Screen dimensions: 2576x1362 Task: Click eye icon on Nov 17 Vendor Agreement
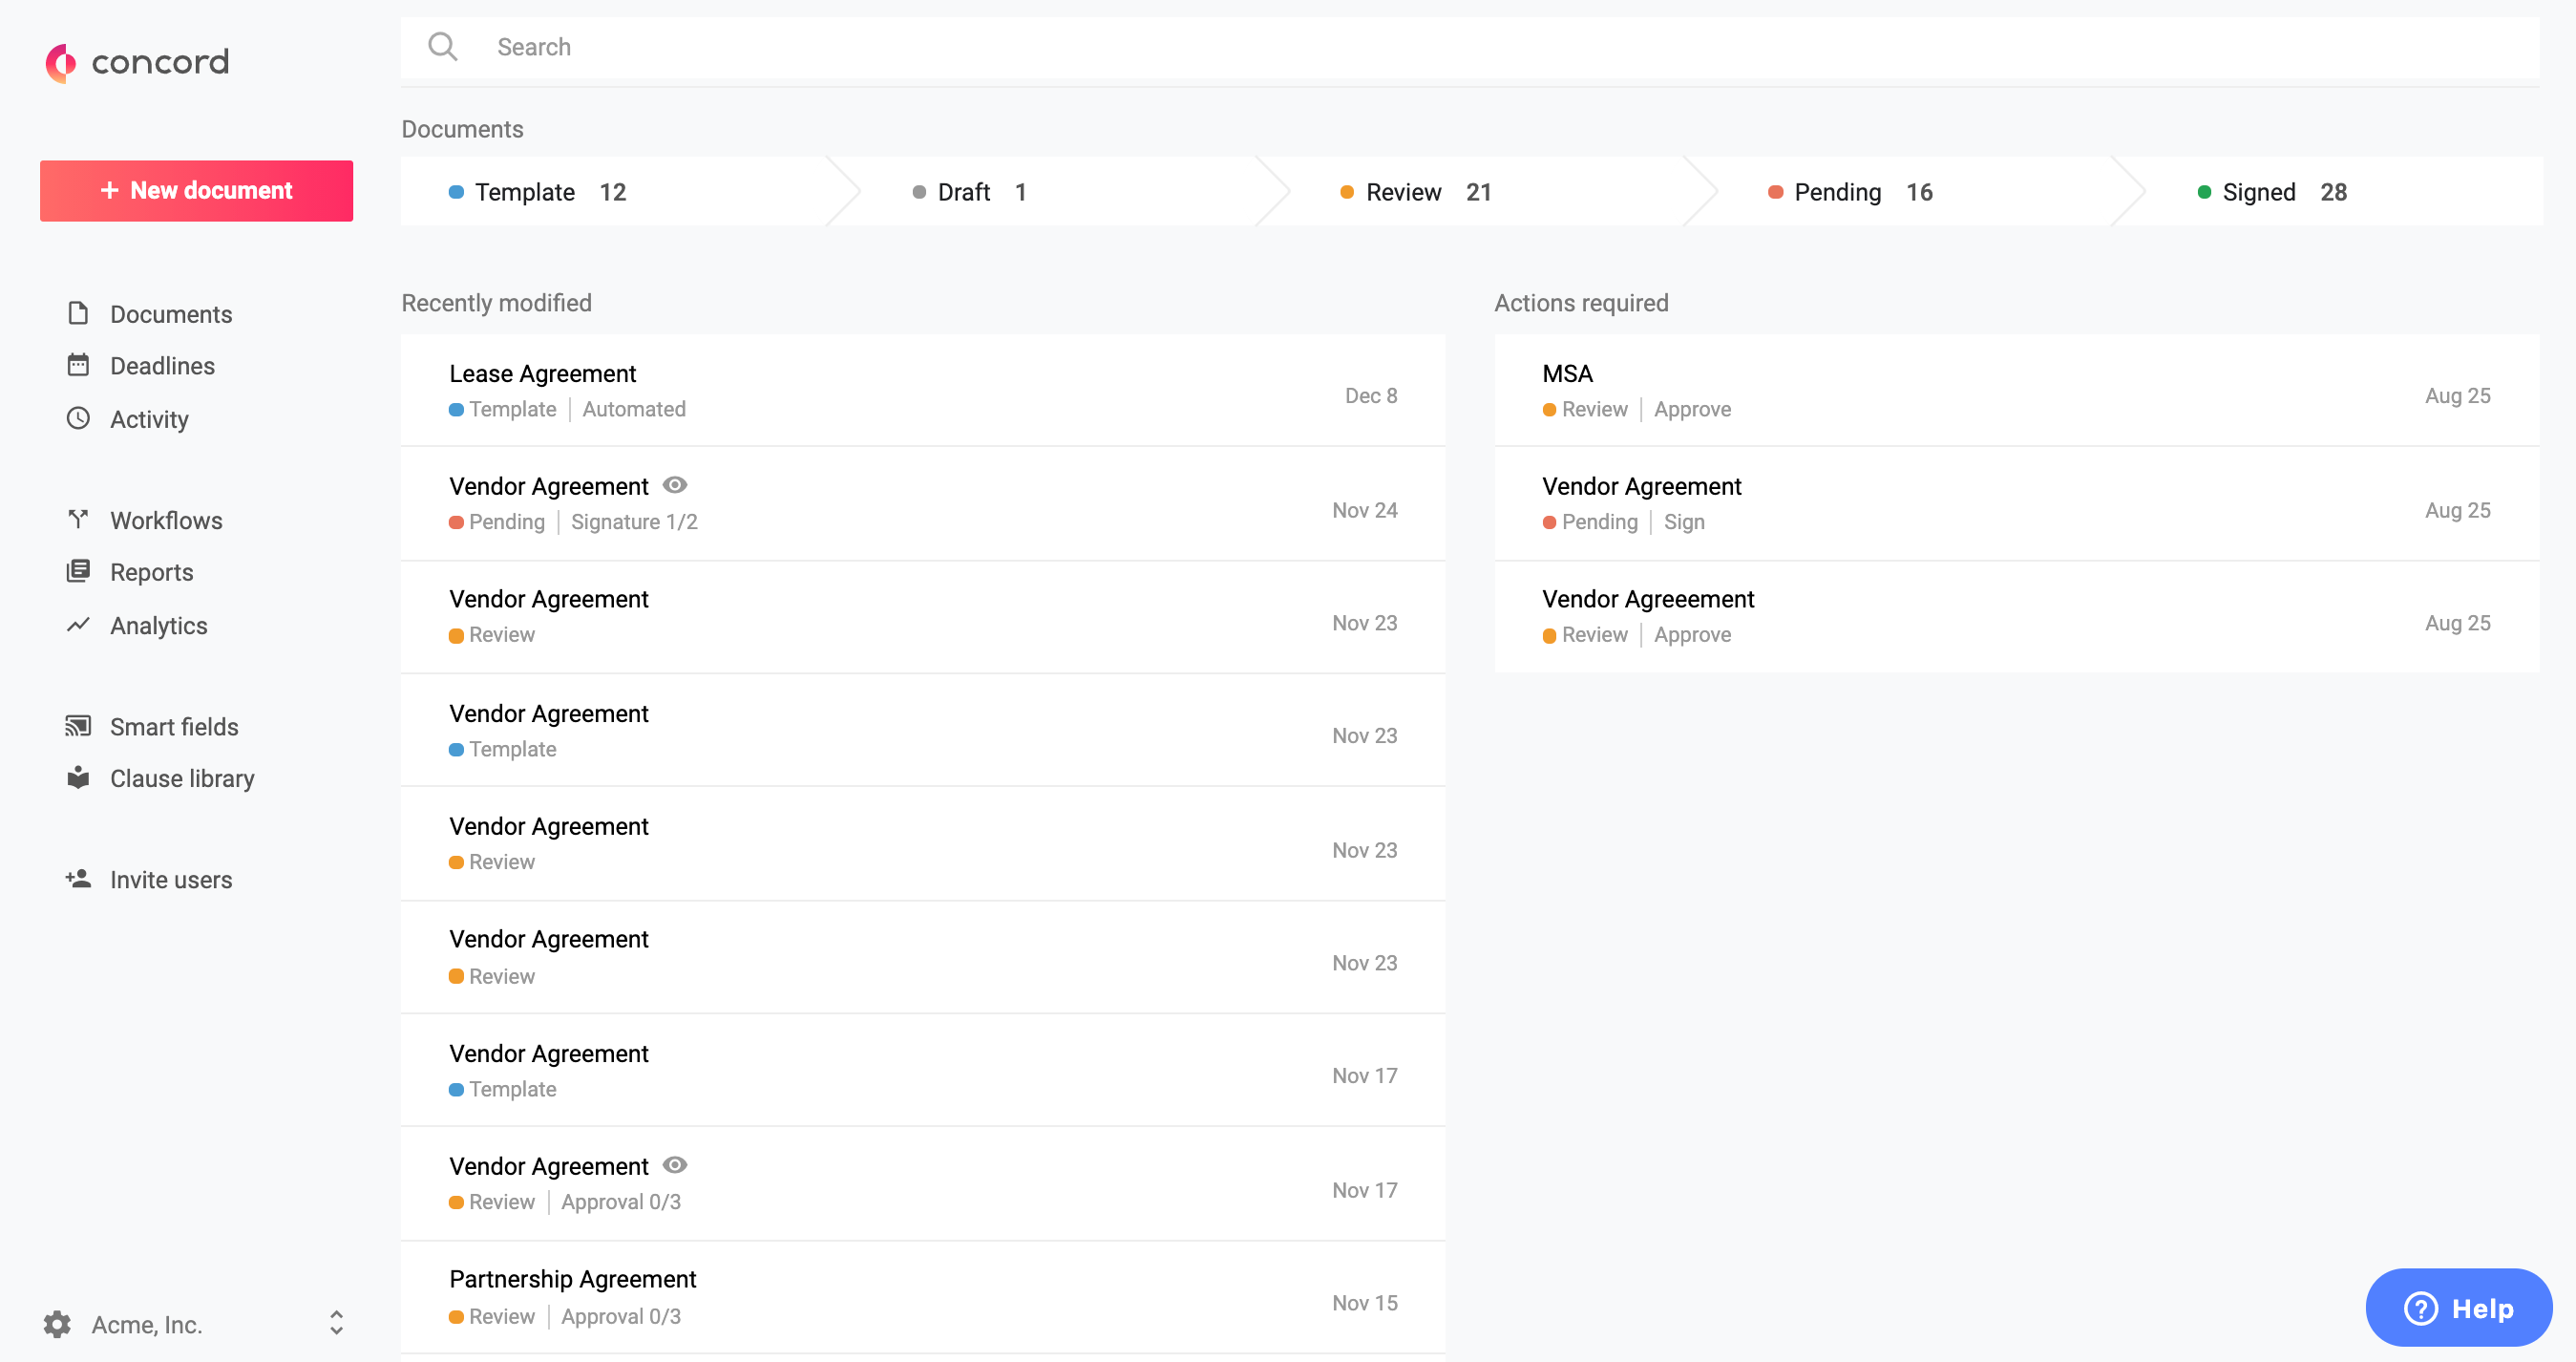675,1165
